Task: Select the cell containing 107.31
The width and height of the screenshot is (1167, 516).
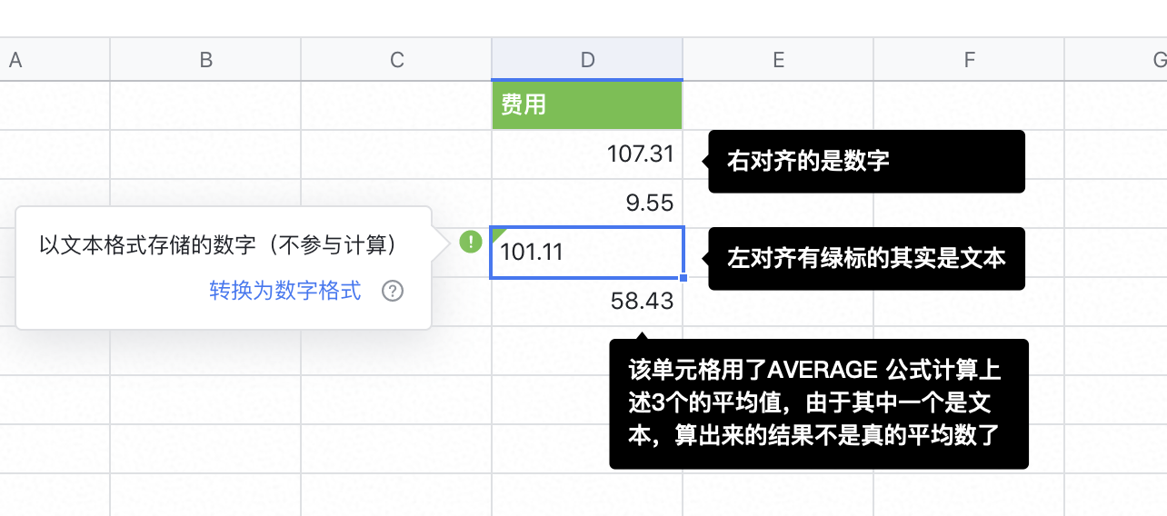Action: pos(587,154)
